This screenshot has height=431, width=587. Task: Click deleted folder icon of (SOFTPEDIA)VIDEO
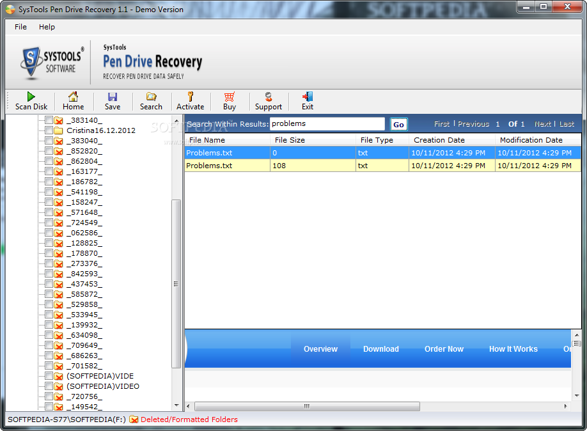(x=58, y=386)
